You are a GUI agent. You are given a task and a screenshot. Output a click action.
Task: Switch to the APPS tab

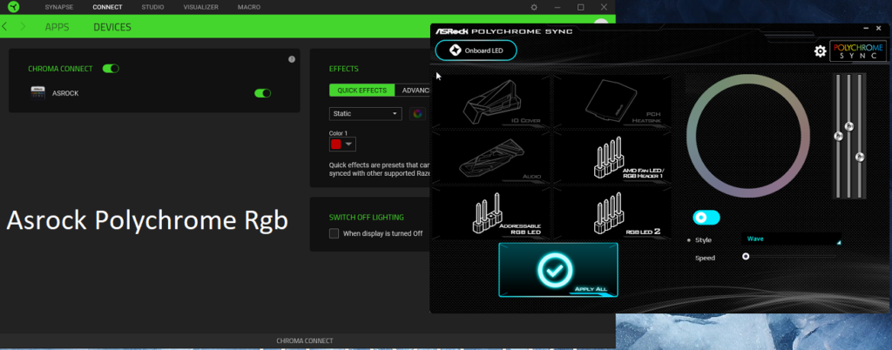(x=57, y=27)
